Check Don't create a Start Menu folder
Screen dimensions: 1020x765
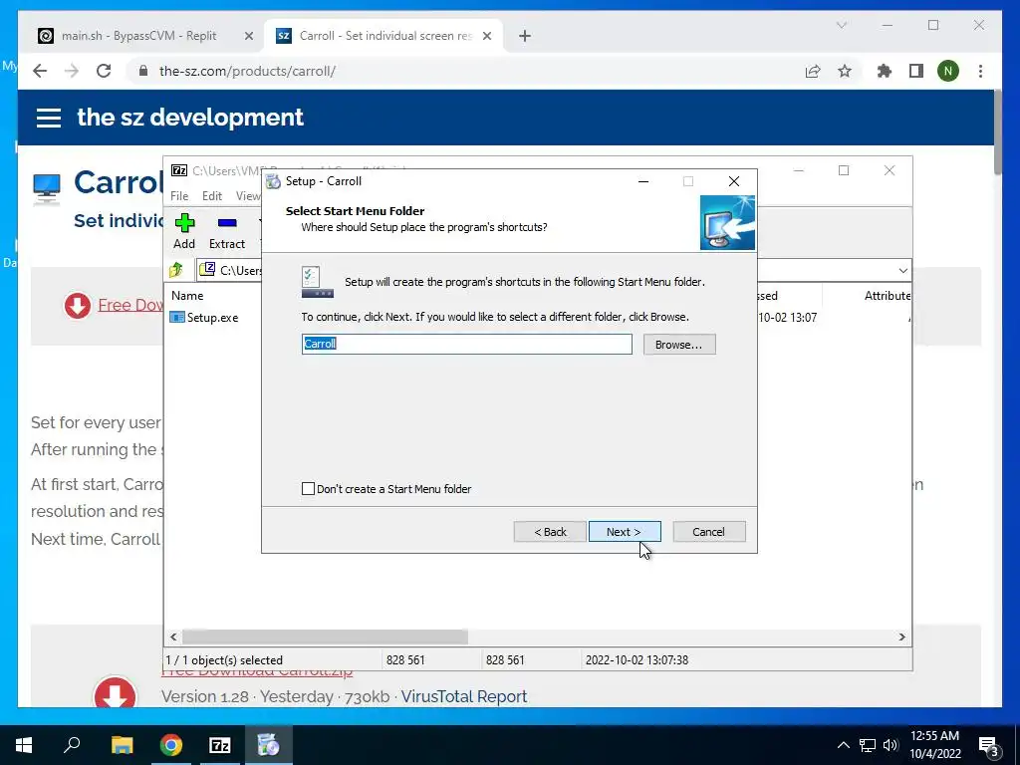[x=309, y=488]
